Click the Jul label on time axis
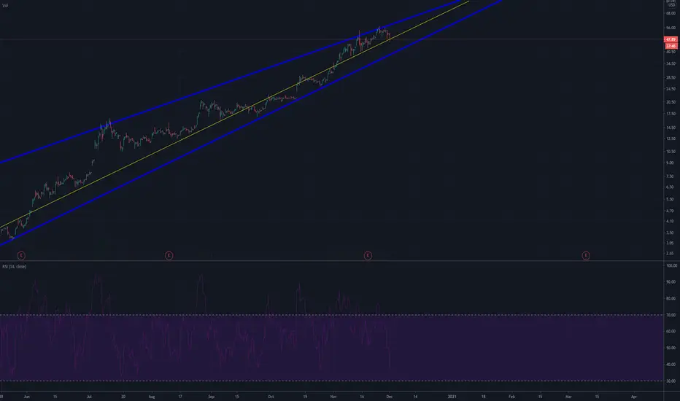 click(89, 396)
